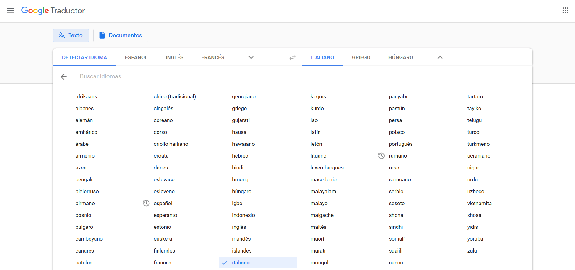Select griego in the language list
This screenshot has width=575, height=270.
[240, 108]
